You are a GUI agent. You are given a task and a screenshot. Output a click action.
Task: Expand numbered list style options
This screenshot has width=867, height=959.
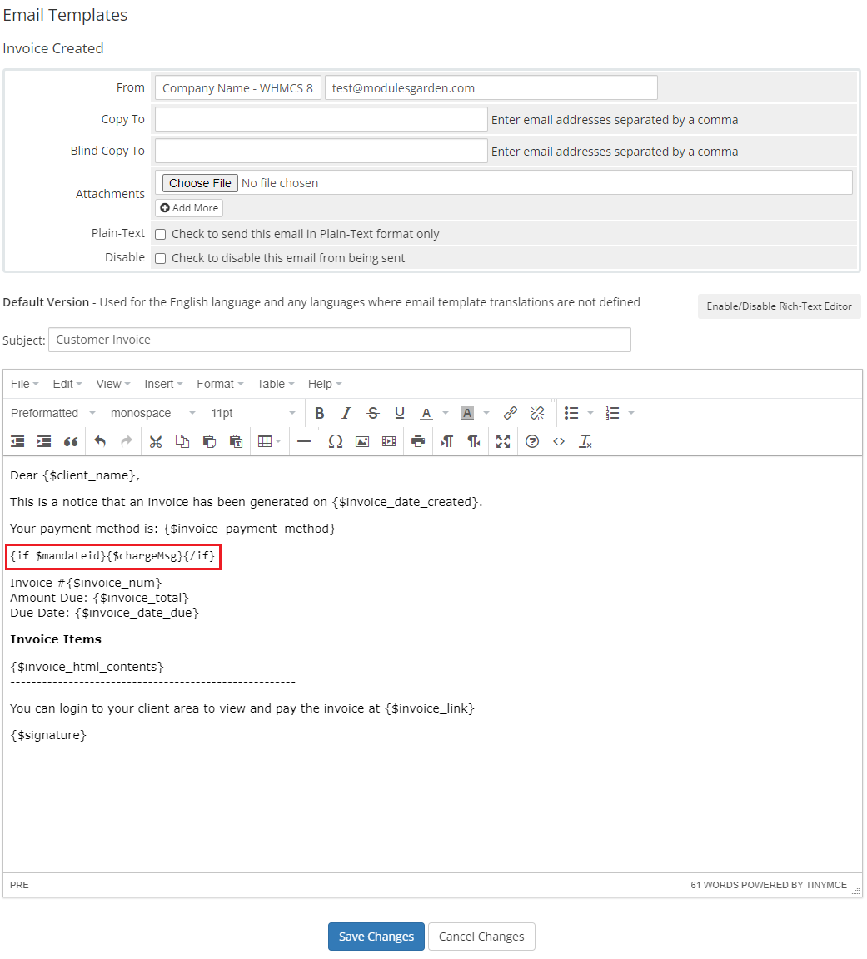tap(631, 414)
